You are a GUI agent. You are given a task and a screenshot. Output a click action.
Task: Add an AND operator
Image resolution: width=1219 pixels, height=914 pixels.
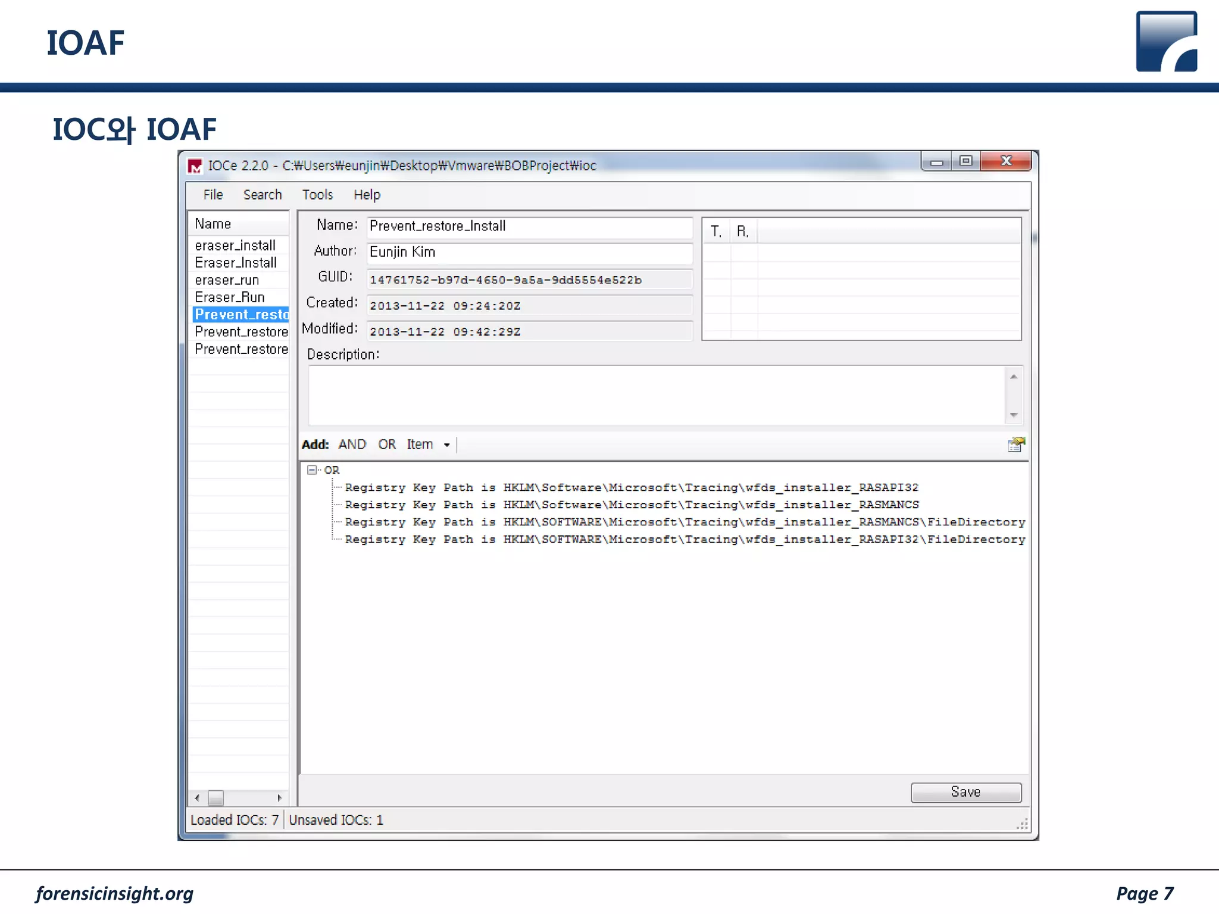[352, 445]
